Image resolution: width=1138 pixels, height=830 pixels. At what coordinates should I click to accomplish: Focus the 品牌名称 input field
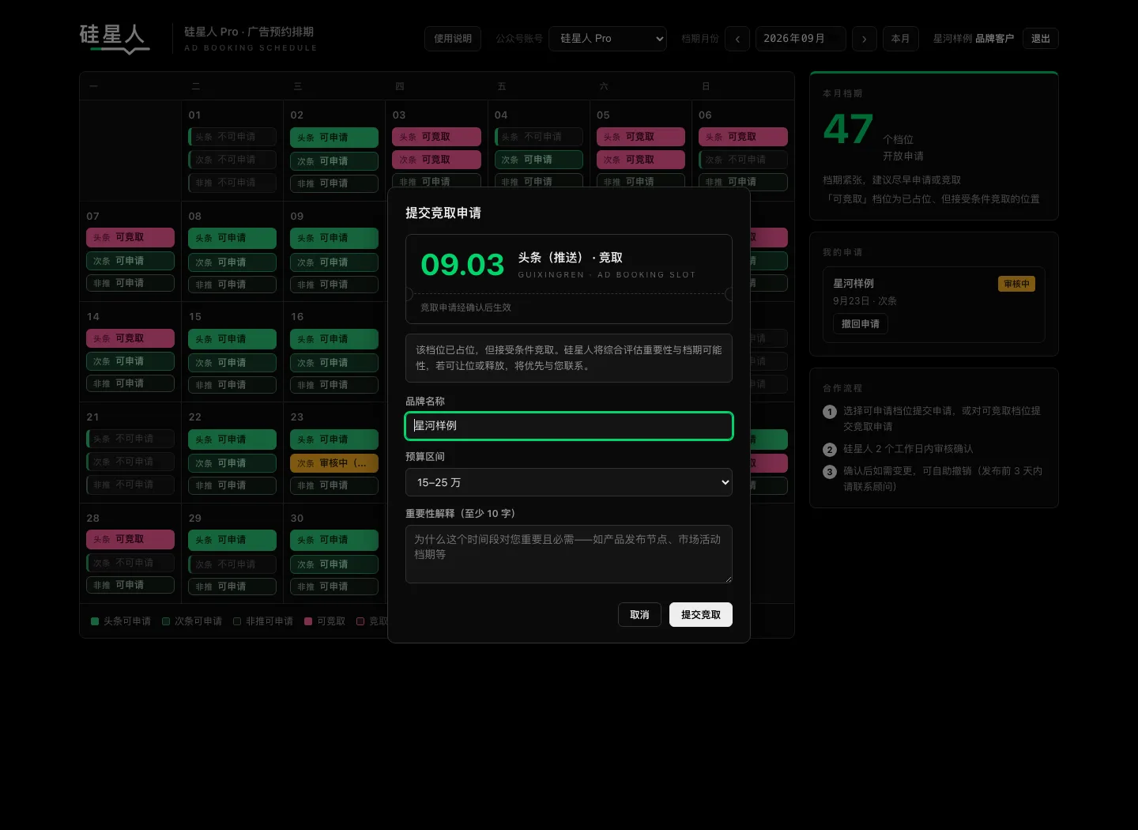click(x=569, y=426)
